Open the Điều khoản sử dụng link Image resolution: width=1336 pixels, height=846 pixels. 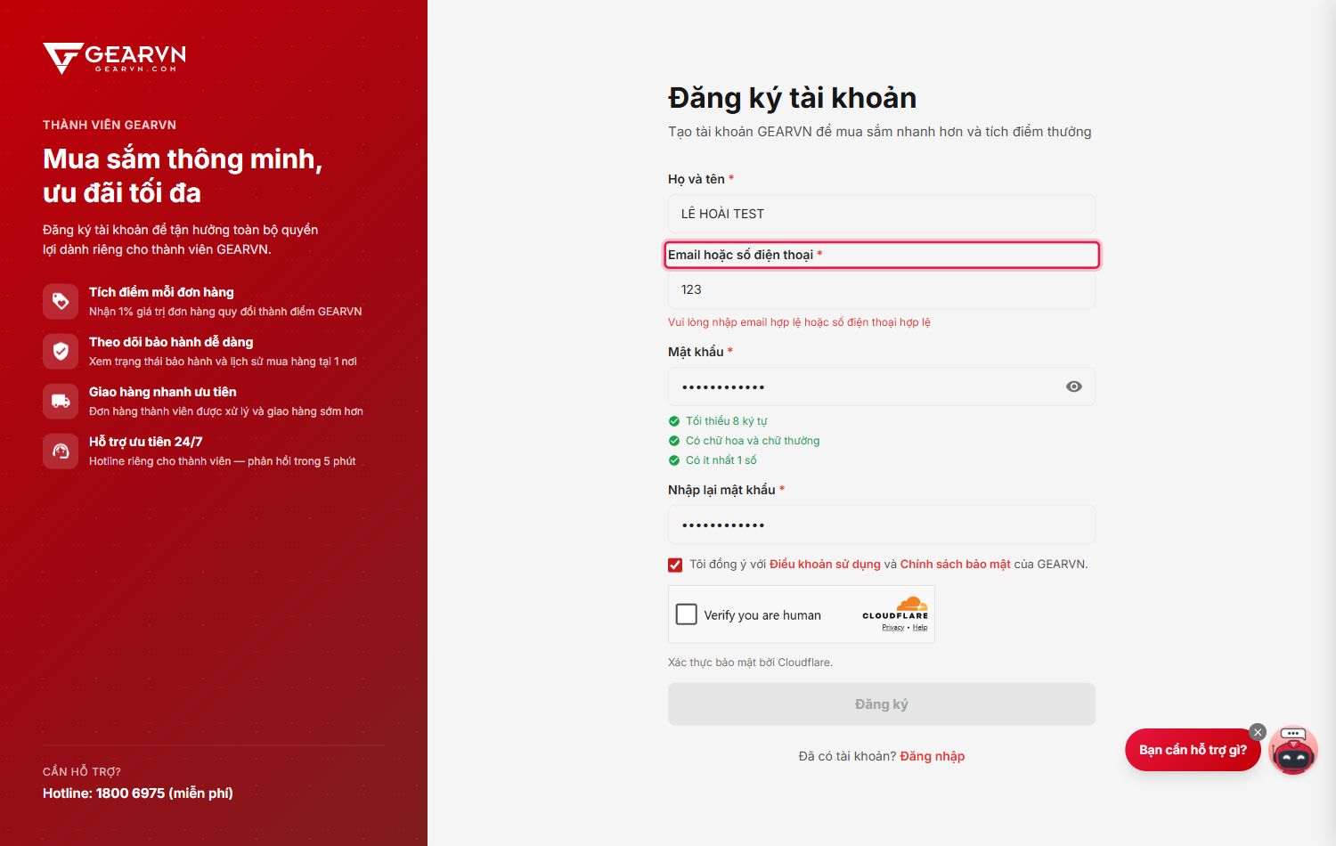[825, 565]
